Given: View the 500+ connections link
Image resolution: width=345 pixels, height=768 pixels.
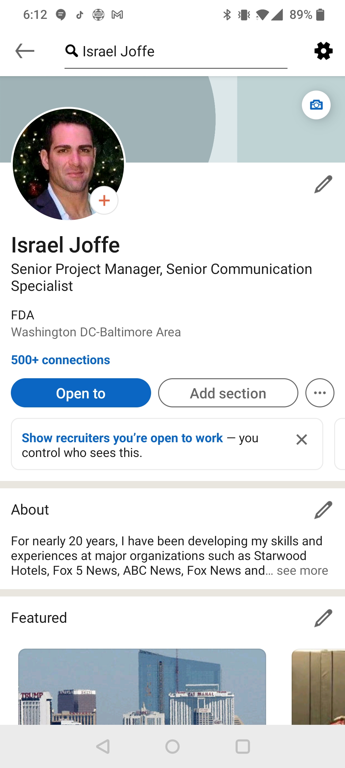Looking at the screenshot, I should (61, 360).
